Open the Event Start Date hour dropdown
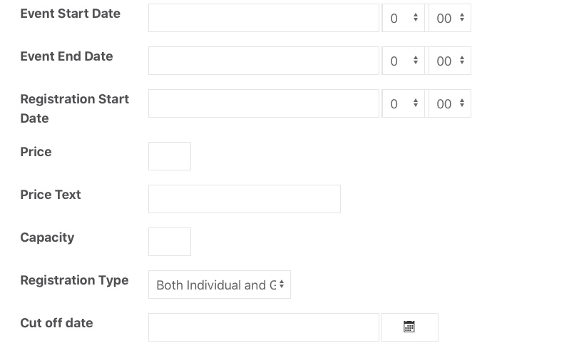The width and height of the screenshot is (579, 353). [404, 18]
